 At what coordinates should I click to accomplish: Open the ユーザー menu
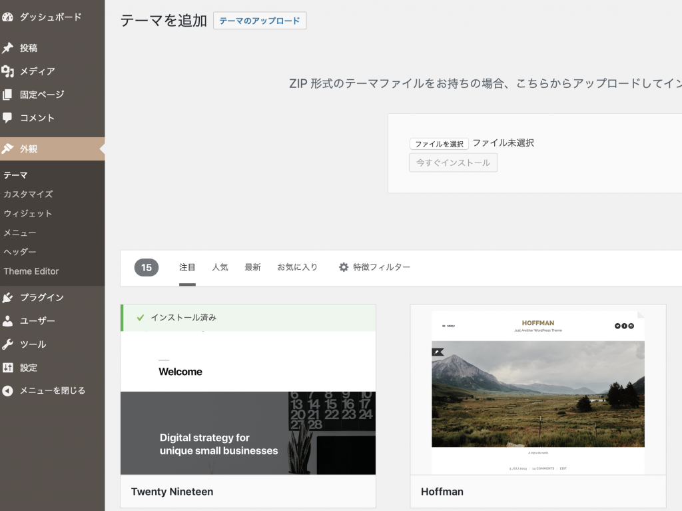tap(52, 320)
